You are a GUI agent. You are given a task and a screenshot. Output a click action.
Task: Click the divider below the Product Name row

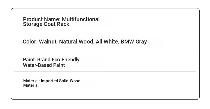[x=105, y=31]
